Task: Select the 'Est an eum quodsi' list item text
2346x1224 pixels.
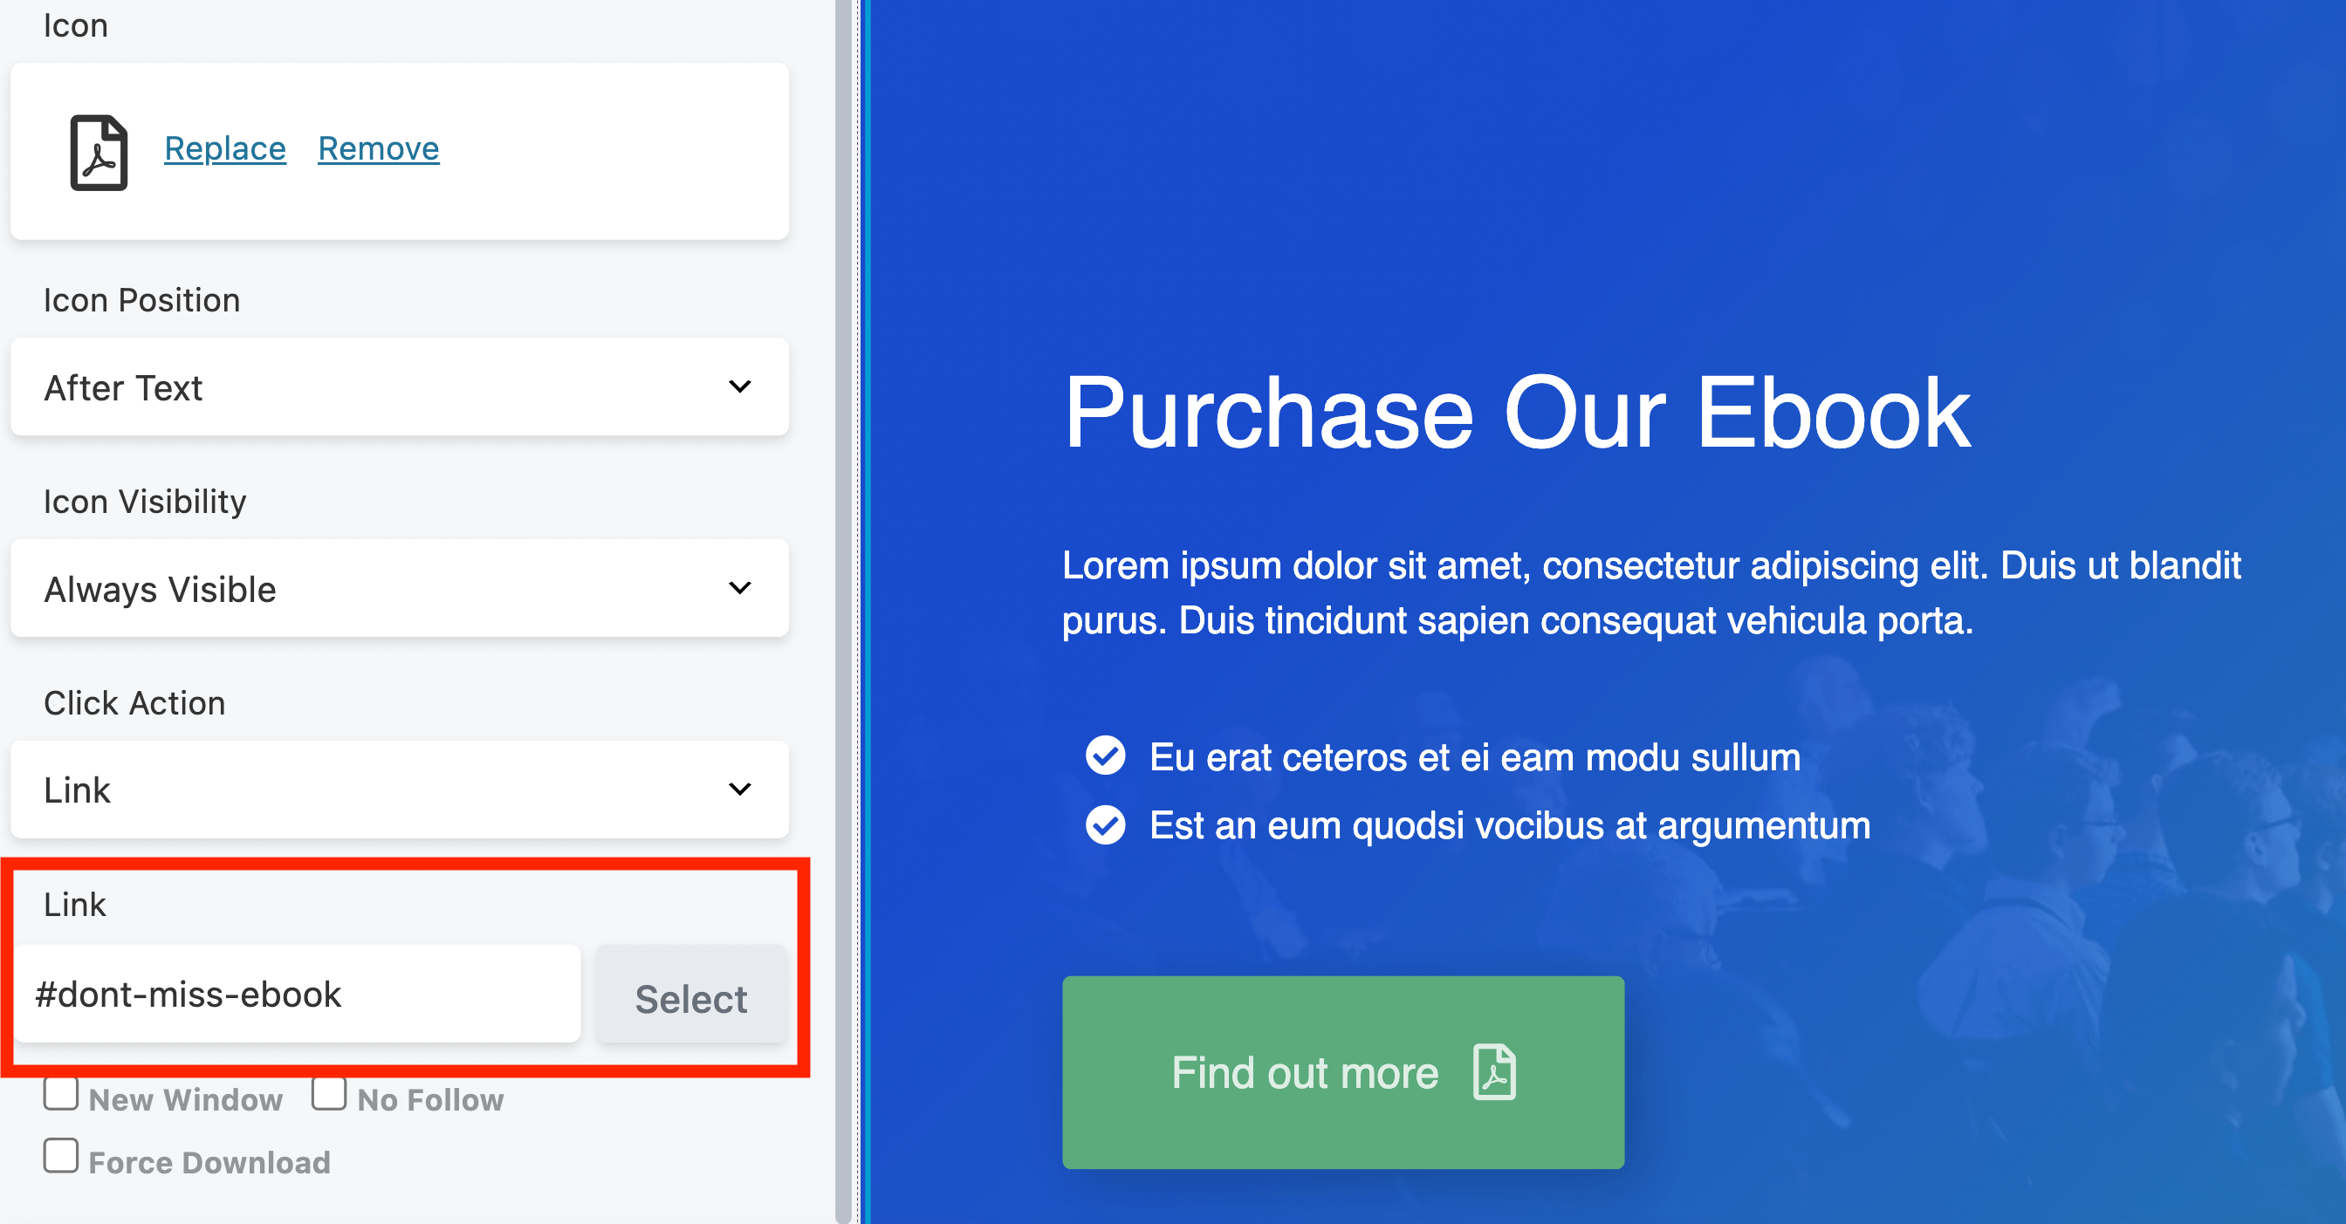Action: click(1509, 825)
